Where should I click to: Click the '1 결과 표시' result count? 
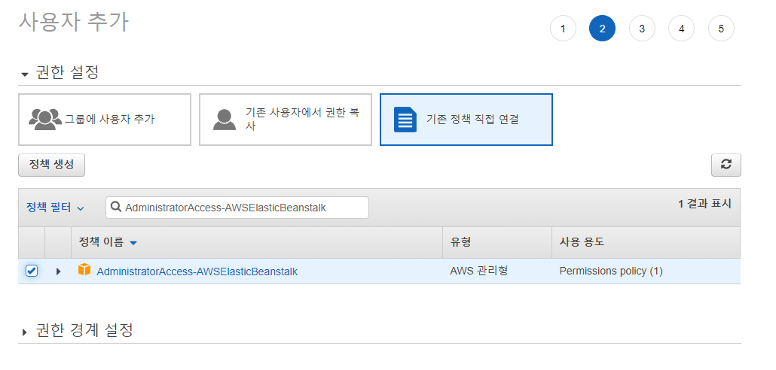(x=704, y=204)
